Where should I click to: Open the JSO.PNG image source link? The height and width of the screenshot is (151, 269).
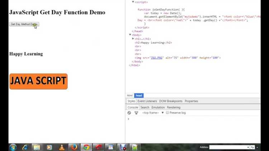tap(156, 58)
